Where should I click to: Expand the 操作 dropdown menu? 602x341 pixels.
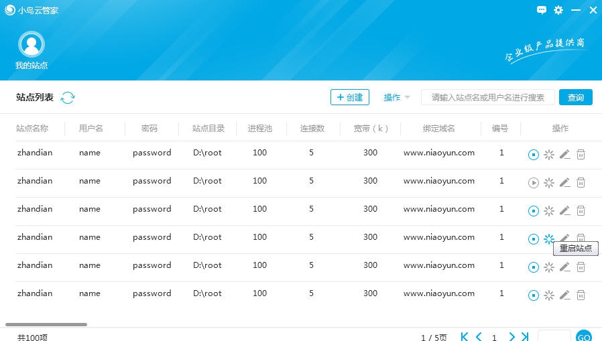click(x=396, y=98)
